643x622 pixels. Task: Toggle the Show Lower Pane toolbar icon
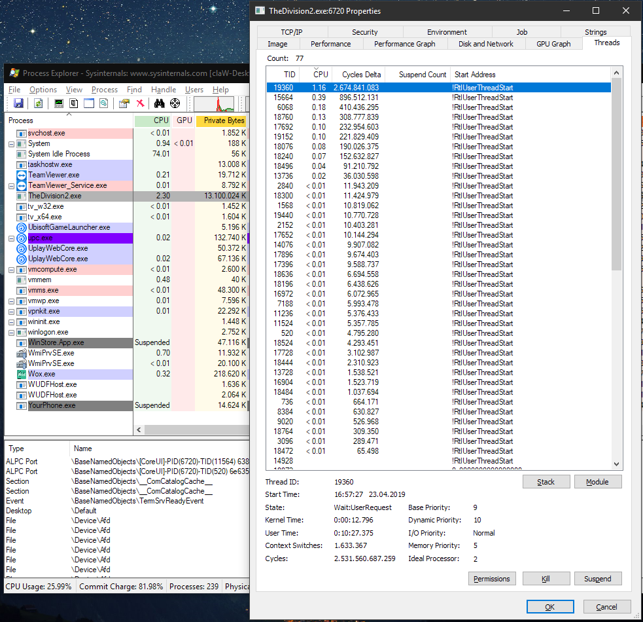(x=89, y=103)
